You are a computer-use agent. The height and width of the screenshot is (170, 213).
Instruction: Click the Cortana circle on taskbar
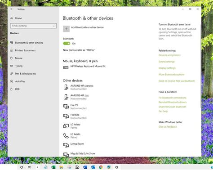tap(22, 167)
